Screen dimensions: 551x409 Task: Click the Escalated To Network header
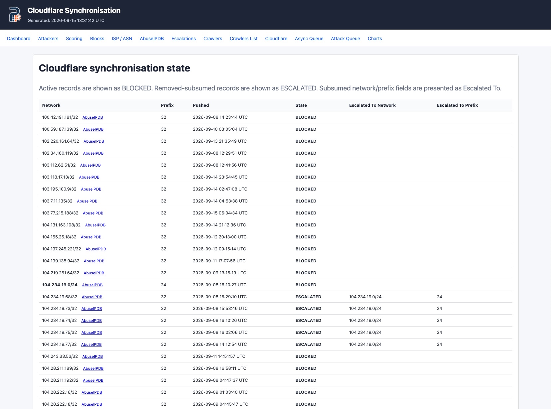tap(372, 105)
